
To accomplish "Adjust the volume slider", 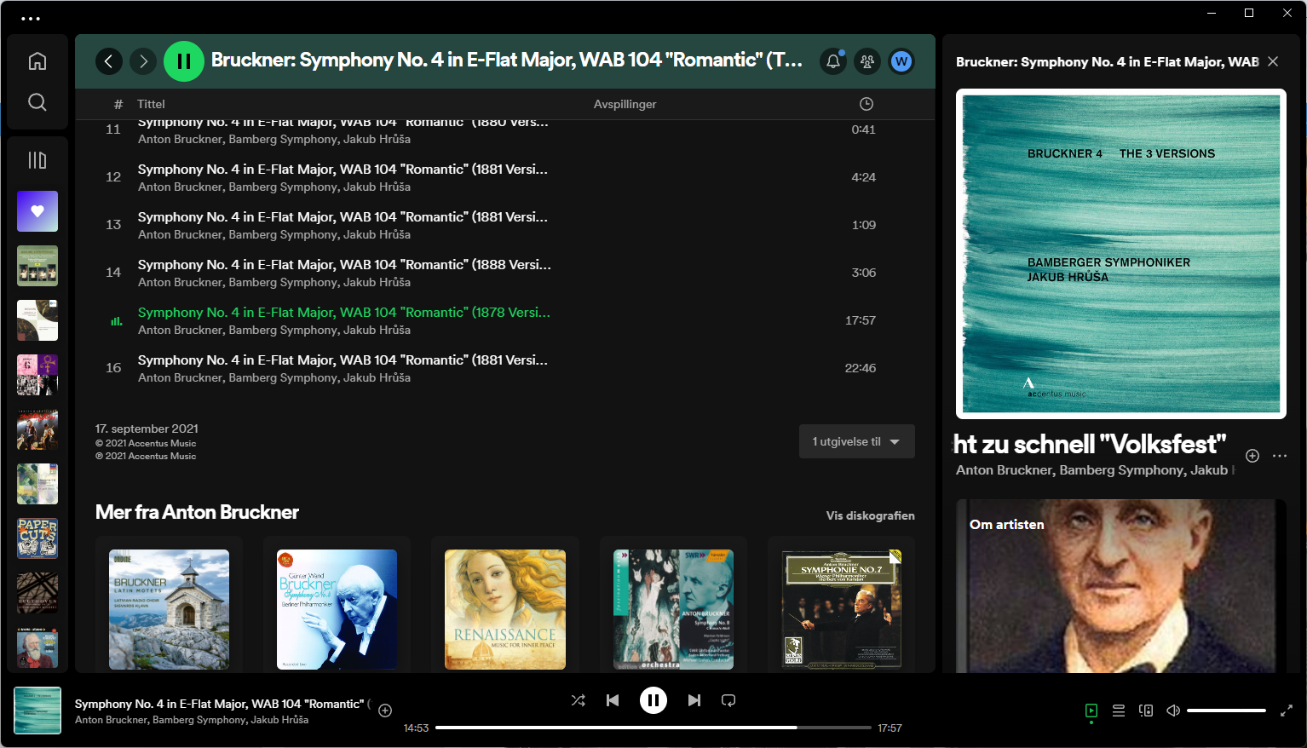I will point(1227,711).
